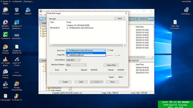Image resolution: width=193 pixels, height=108 pixels.
Task: Open Google Chrome desktop icon
Action: [5, 49]
